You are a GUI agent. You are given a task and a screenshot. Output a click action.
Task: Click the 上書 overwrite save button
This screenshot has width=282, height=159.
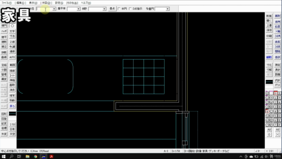pyautogui.click(x=269, y=26)
